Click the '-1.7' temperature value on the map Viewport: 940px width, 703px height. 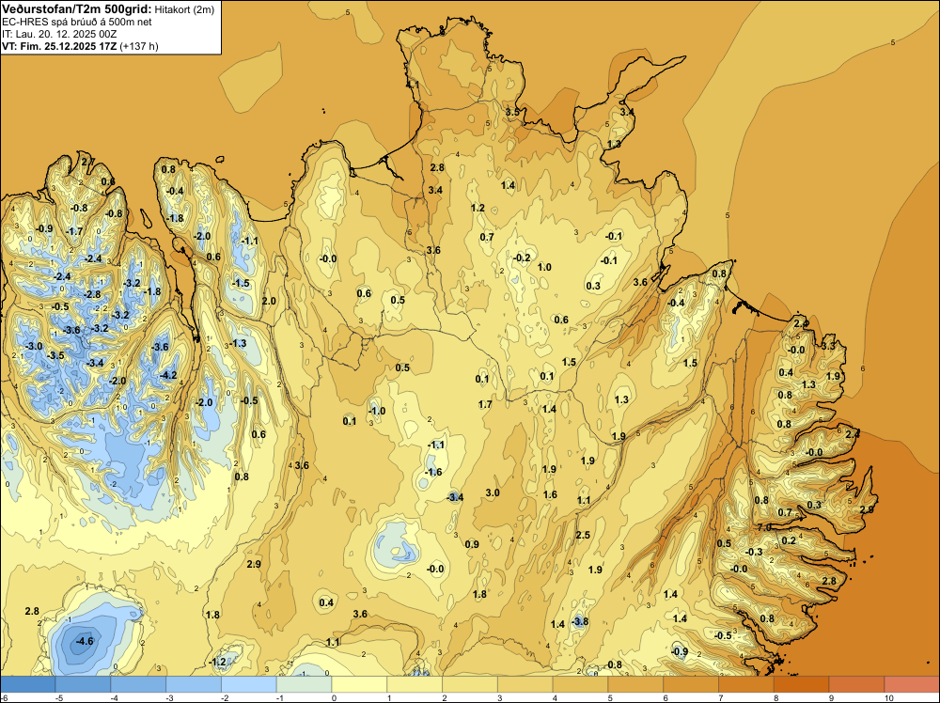tap(74, 232)
